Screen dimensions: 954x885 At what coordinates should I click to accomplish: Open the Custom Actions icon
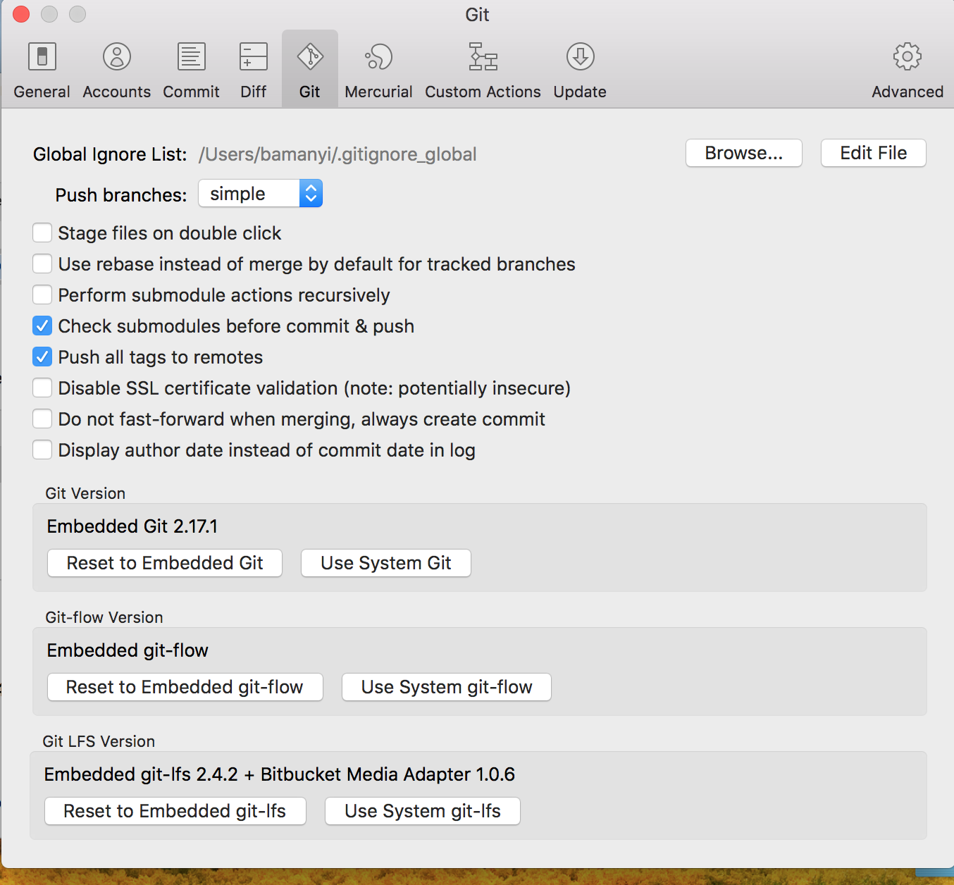pos(483,57)
